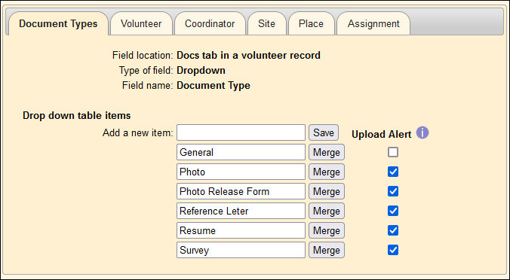Click the 'Field name:' label

click(148, 86)
